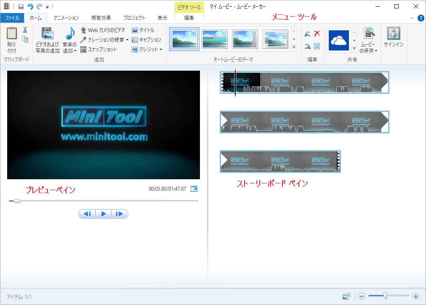Open preview in full screen

194,189
